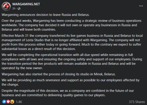Click the closing paragraph starting 'Despite the magnitude'

tap(68, 93)
